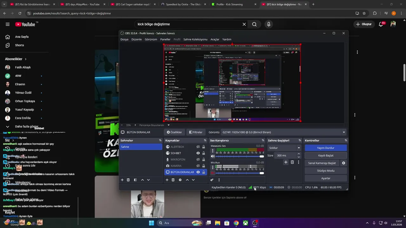406x228 pixels.
Task: Stop streaming with Yayını Durdur
Action: (x=326, y=148)
